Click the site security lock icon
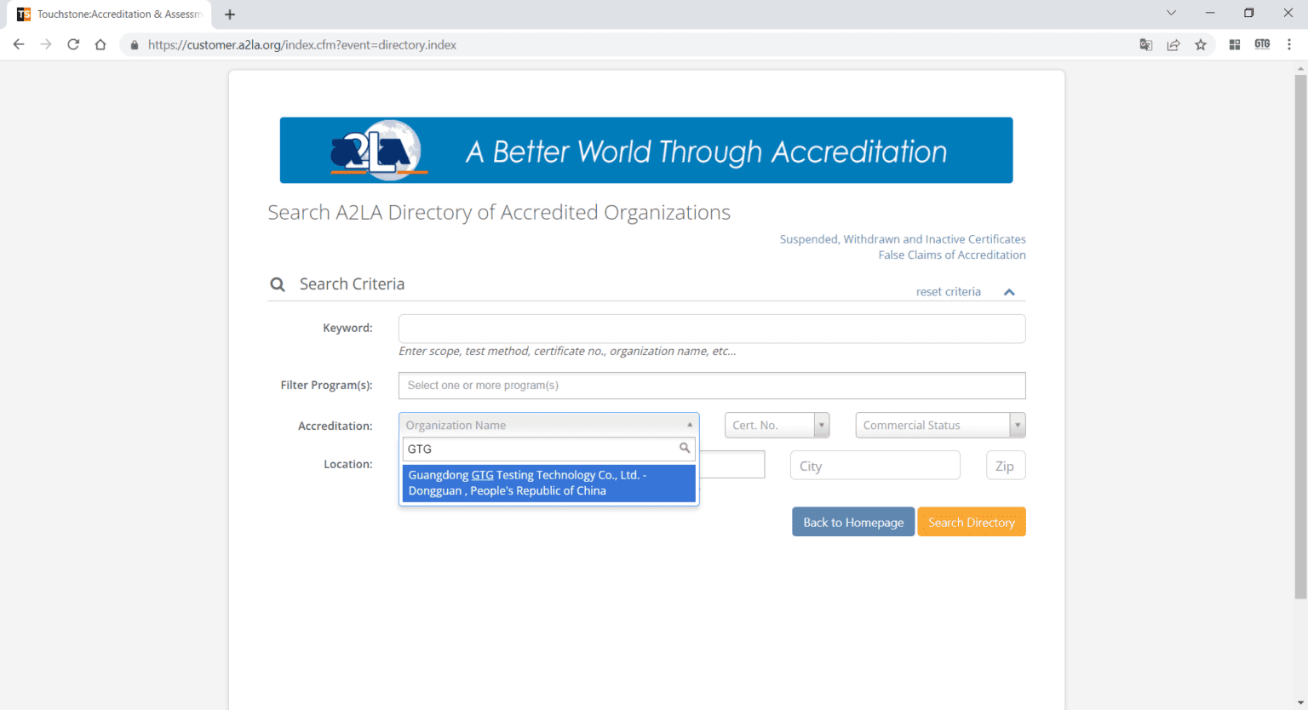The image size is (1308, 710). (134, 44)
